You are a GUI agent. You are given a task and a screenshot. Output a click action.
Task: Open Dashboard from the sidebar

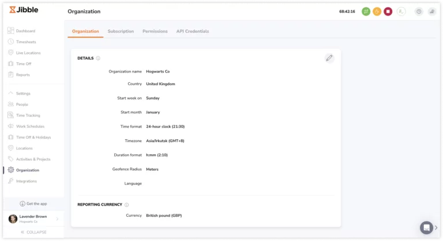click(x=25, y=31)
